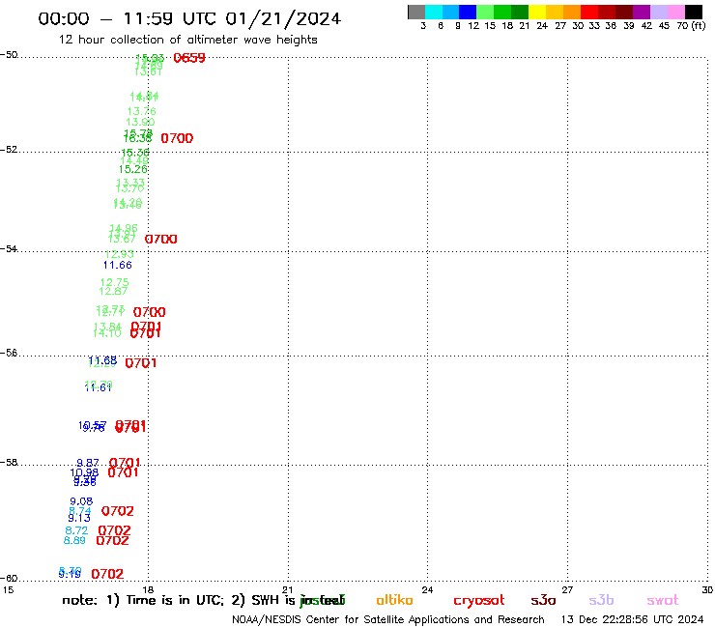The width and height of the screenshot is (715, 628).
Task: Click the 0700 time stamp beside 16.38
Action: coord(177,138)
